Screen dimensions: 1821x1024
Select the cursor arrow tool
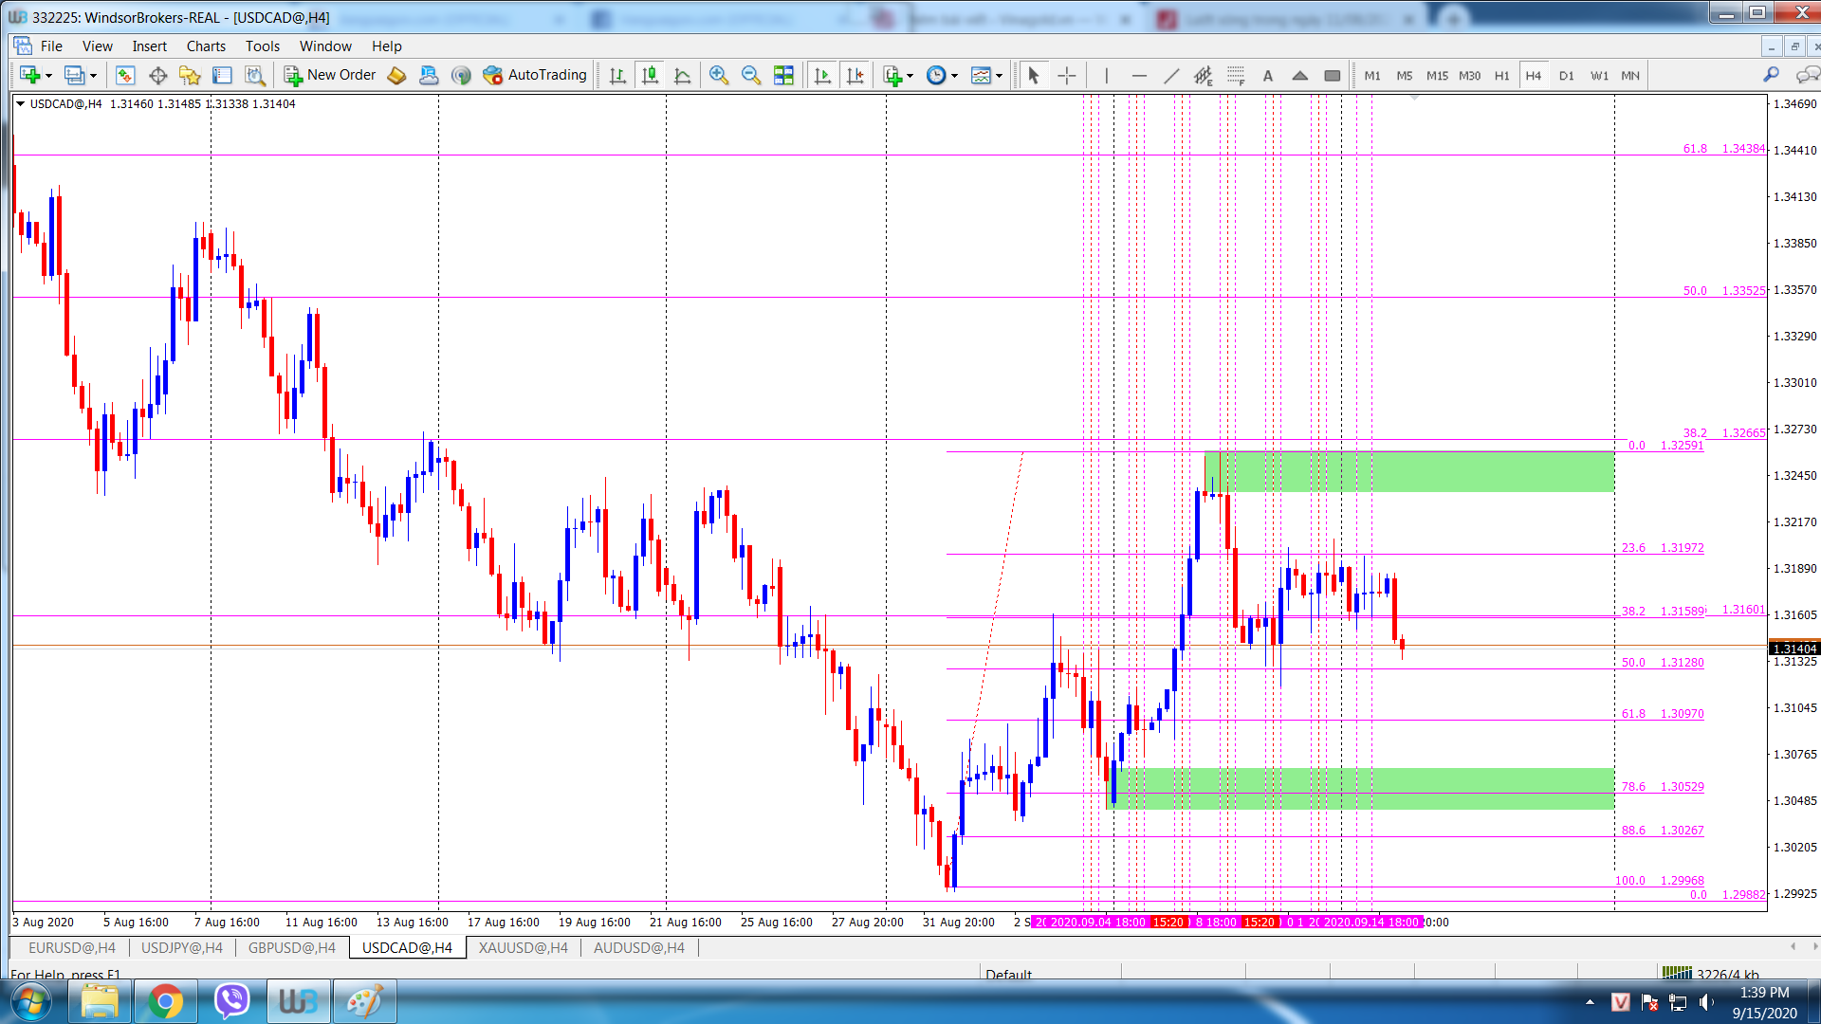point(1034,75)
